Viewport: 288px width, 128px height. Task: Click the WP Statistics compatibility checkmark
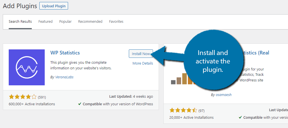pos(80,104)
